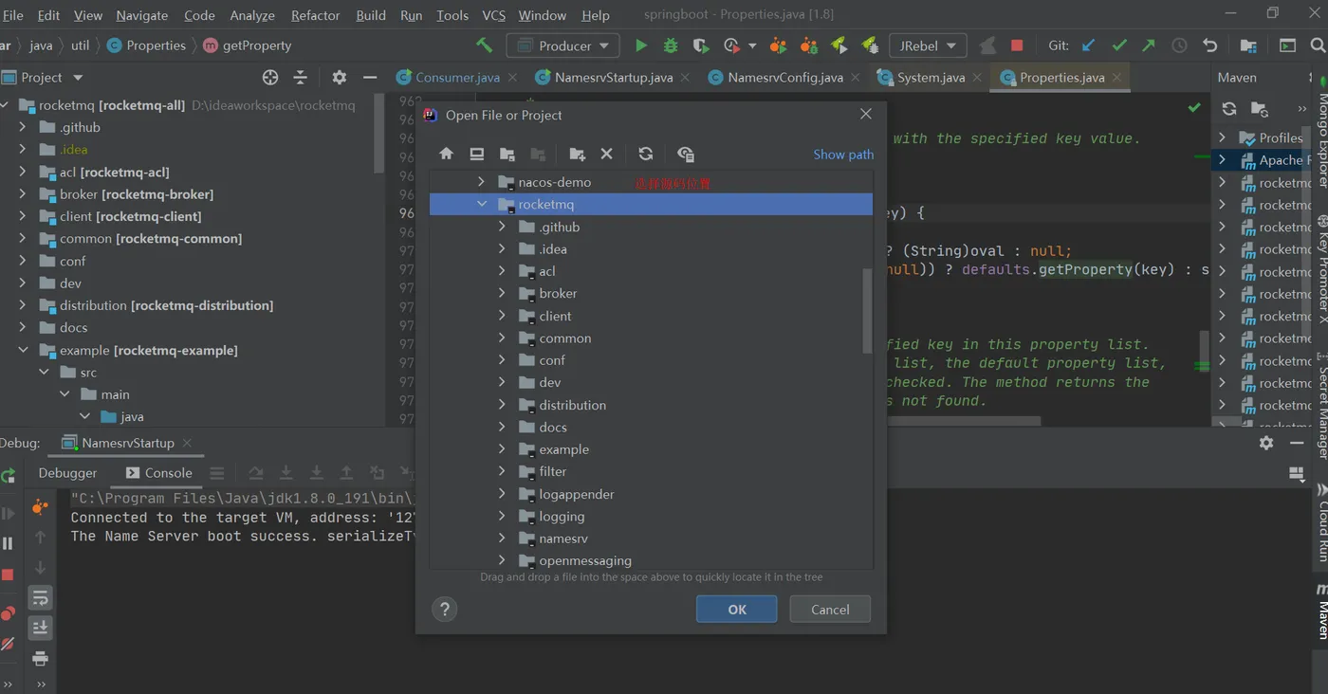Open the Producer run configuration dropdown

click(x=563, y=46)
